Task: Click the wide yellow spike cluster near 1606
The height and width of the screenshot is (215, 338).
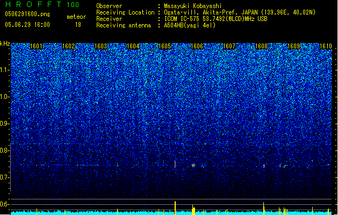Action: click(193, 210)
